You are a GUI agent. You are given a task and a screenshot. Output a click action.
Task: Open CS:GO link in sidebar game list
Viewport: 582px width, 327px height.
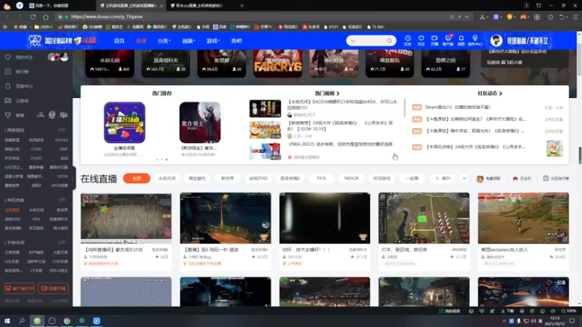point(36,158)
